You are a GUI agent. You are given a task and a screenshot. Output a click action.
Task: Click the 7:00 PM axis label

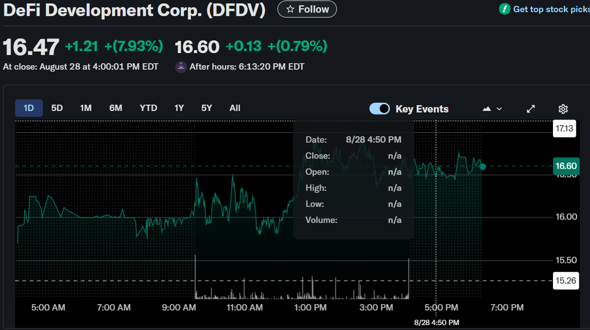coord(507,308)
